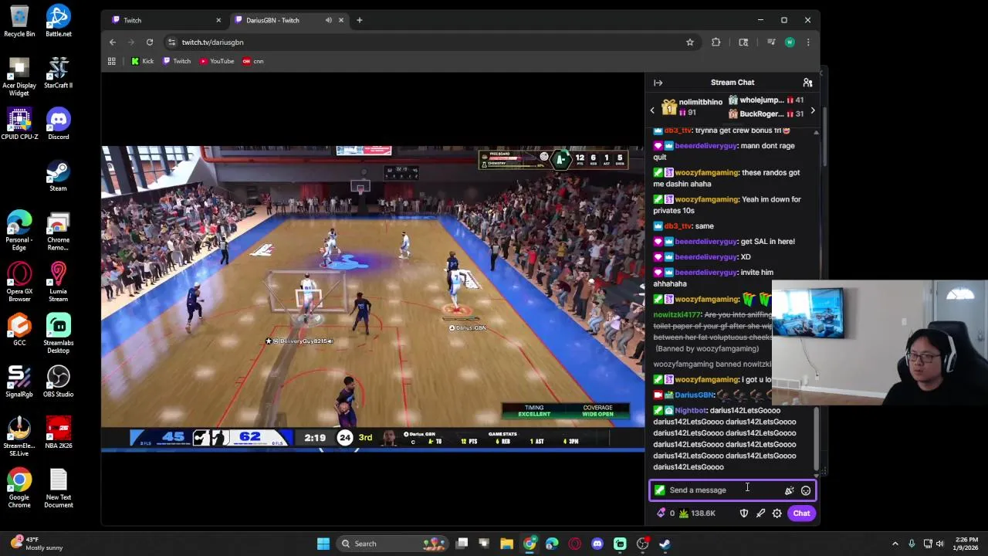Show next gift leaderboard entries

point(812,110)
